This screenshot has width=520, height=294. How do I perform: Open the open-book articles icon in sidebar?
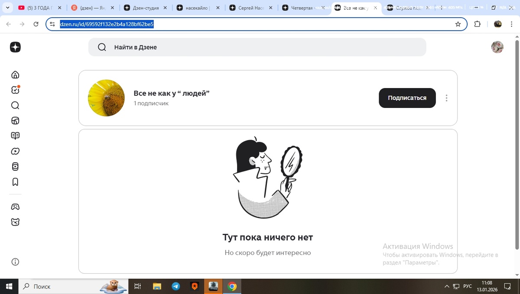[x=15, y=136]
